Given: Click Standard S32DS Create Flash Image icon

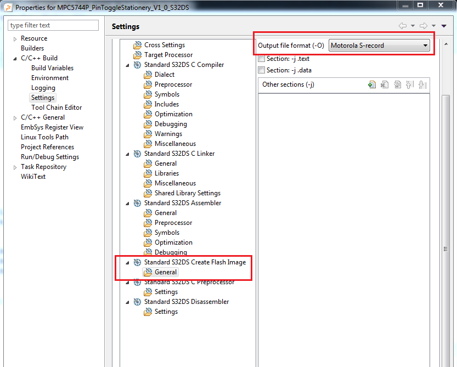Looking at the screenshot, I should pos(137,262).
